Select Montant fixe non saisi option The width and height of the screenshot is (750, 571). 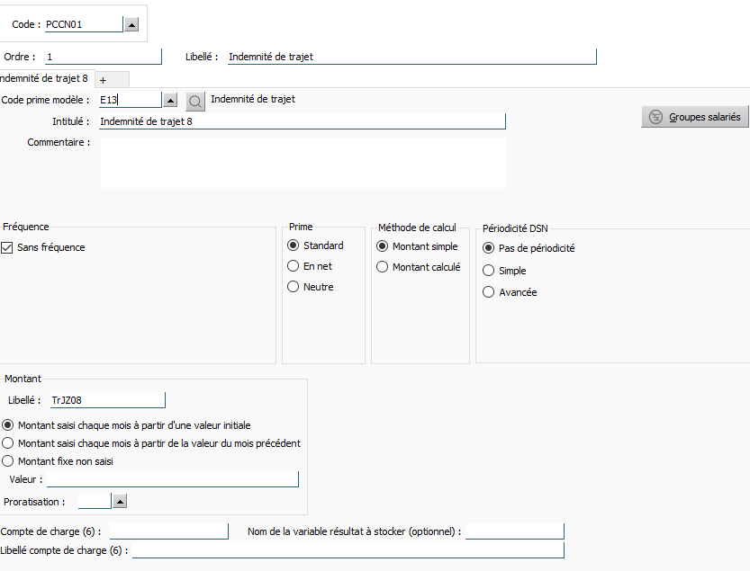[7, 461]
